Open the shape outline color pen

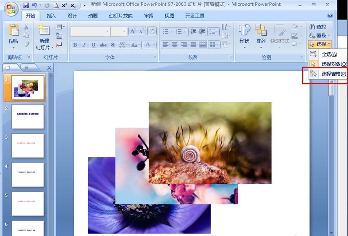coord(297,35)
